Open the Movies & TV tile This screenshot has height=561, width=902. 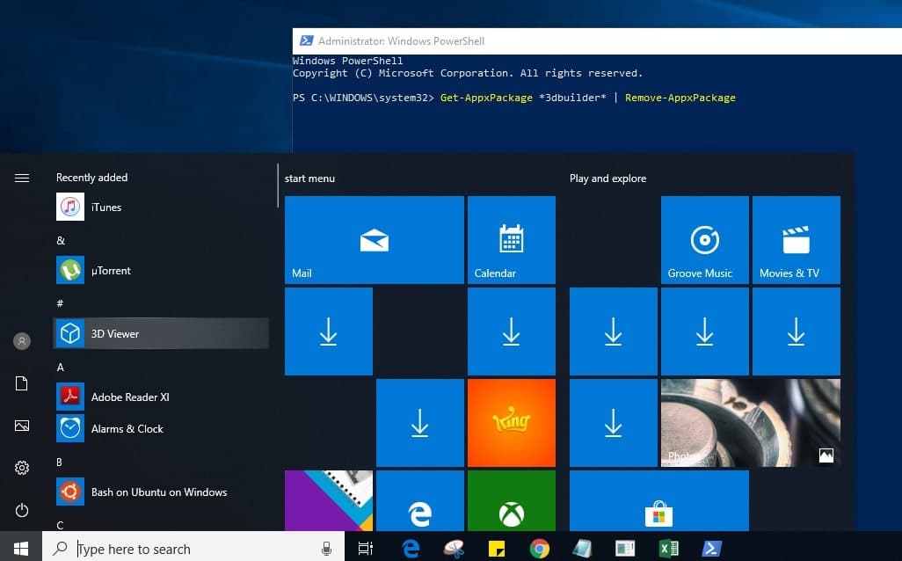[x=797, y=240]
